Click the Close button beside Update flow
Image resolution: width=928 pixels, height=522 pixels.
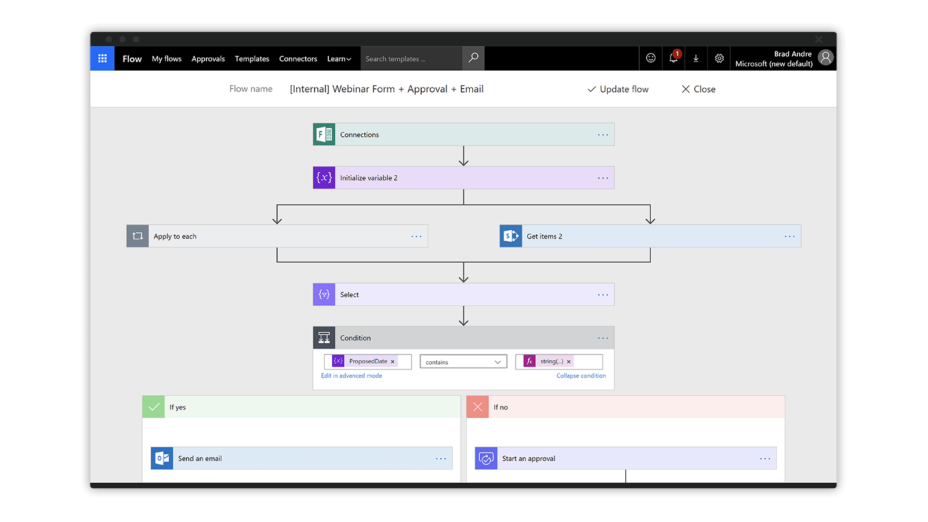click(699, 89)
